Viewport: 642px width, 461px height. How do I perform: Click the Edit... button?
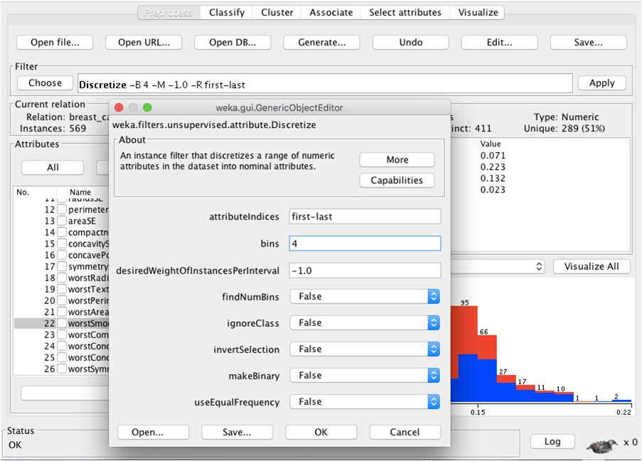pyautogui.click(x=500, y=43)
